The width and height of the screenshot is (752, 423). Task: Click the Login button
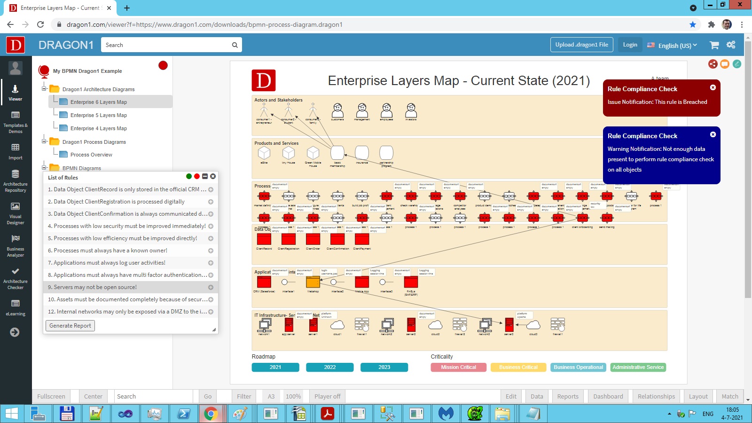630,45
